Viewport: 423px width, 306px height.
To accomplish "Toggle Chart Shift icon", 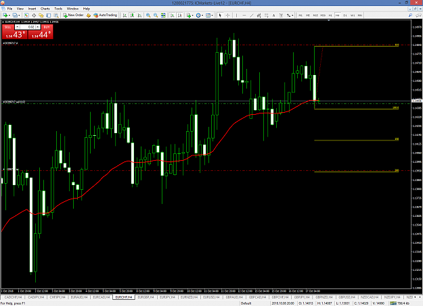I will click(x=179, y=16).
